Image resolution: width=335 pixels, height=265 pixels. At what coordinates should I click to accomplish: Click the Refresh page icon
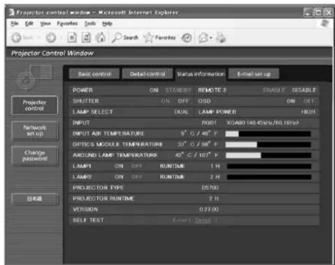point(86,38)
